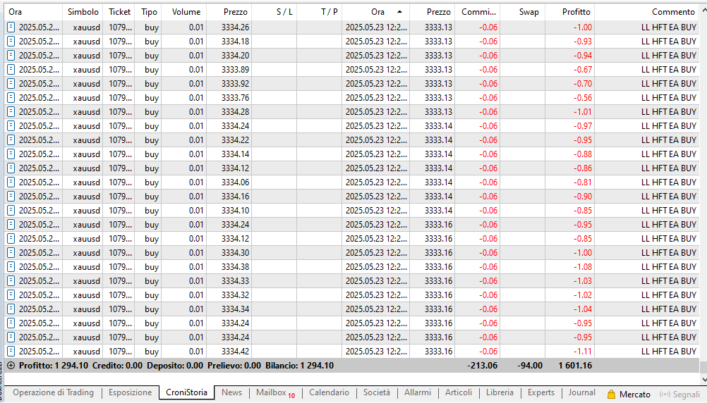The height and width of the screenshot is (403, 707).
Task: Open the Società tab
Action: click(377, 392)
